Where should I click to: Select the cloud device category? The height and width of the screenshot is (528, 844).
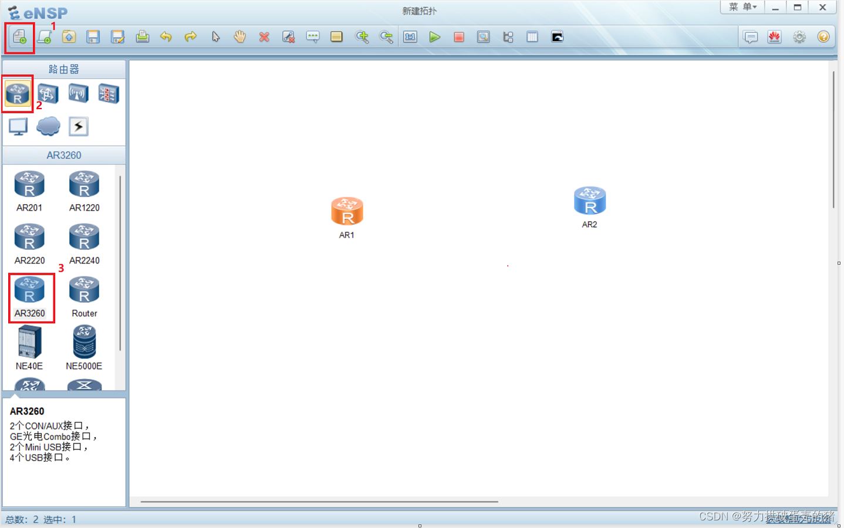tap(48, 126)
